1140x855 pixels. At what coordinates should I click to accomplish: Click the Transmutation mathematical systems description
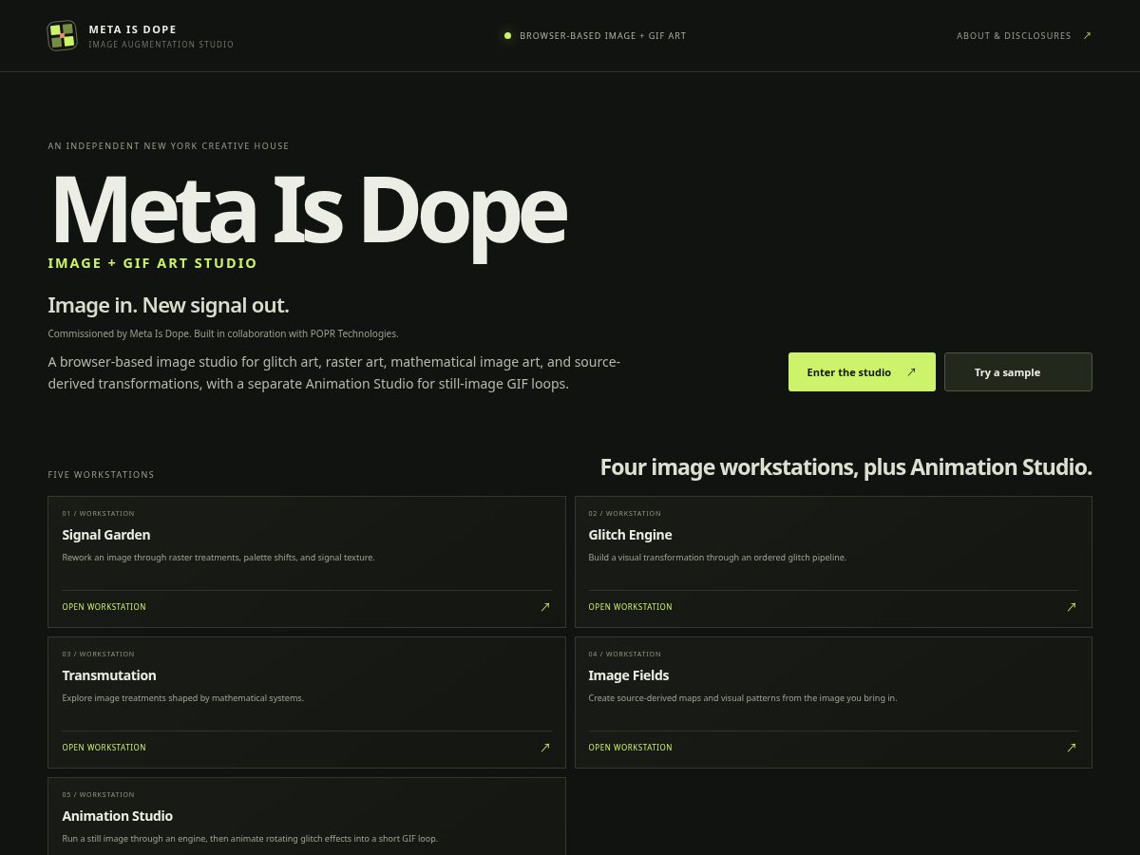click(183, 698)
